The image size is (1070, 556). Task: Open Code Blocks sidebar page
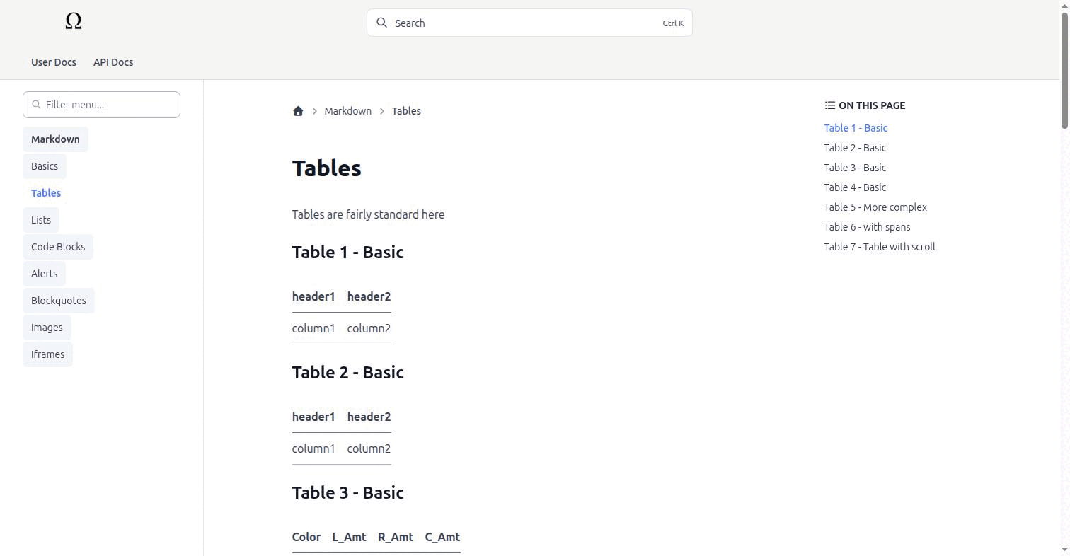(x=58, y=247)
